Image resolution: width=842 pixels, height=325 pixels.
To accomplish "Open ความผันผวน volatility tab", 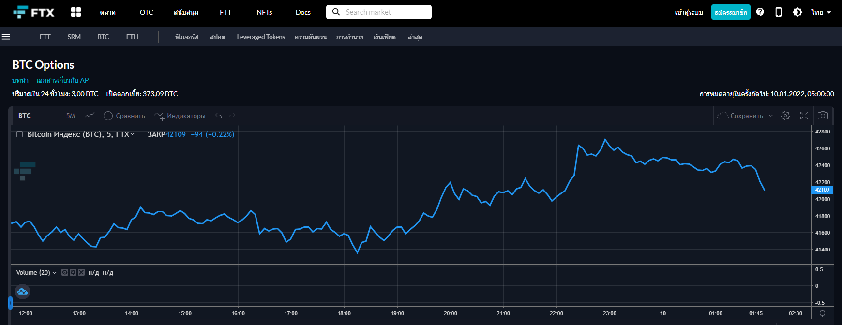I will tap(311, 37).
